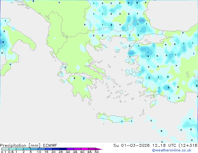Click the '[mm]' unit label

tap(34, 146)
